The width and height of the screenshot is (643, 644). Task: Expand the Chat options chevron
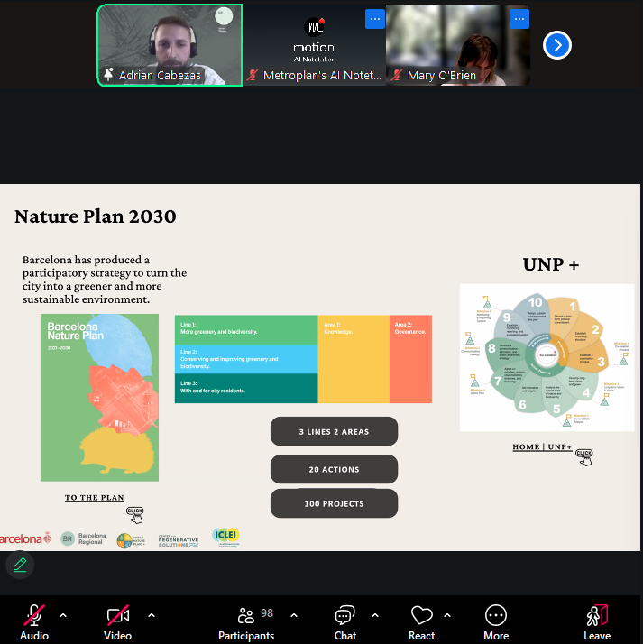(x=375, y=615)
